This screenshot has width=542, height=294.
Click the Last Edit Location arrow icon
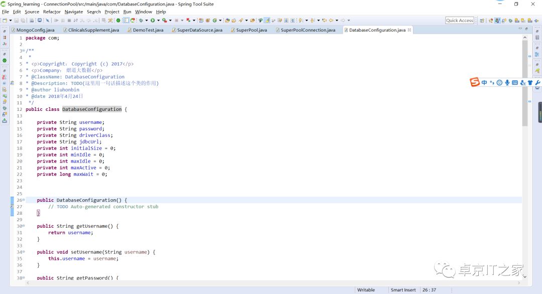click(325, 21)
